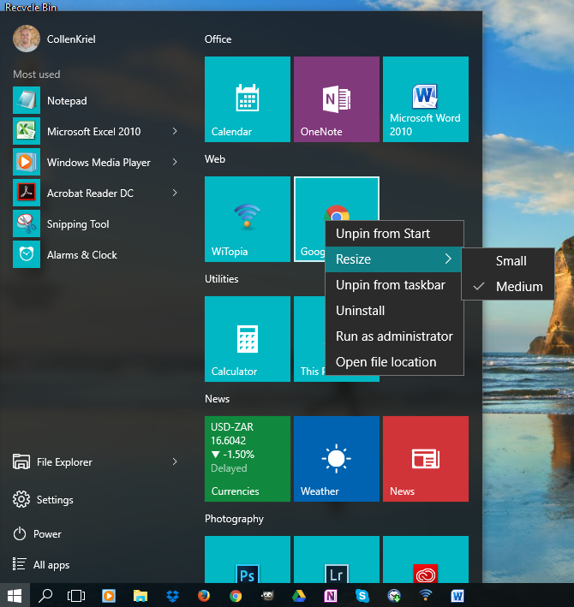Open the Calculator tile

coord(247,339)
